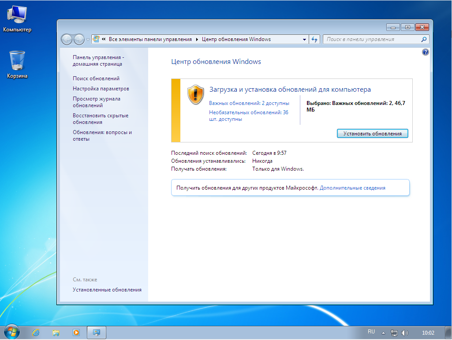Open the blue help question mark icon
This screenshot has height=340, width=452.
click(x=425, y=52)
